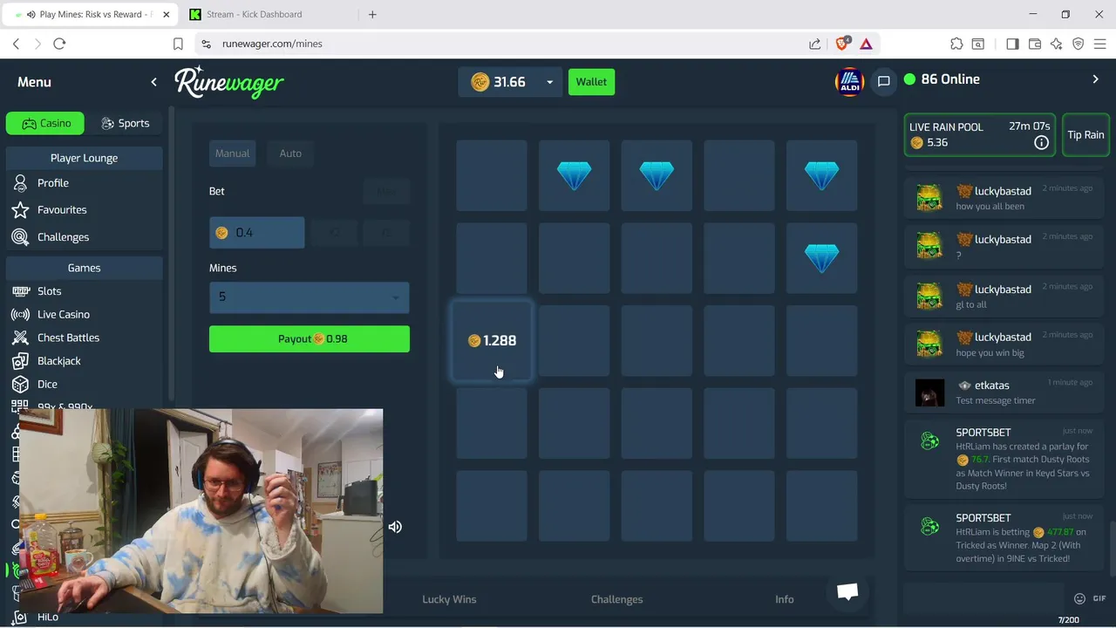Click the Player Lounge header

(x=84, y=158)
